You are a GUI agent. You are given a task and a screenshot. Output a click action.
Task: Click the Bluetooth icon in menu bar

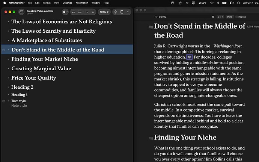pyautogui.click(x=218, y=3)
